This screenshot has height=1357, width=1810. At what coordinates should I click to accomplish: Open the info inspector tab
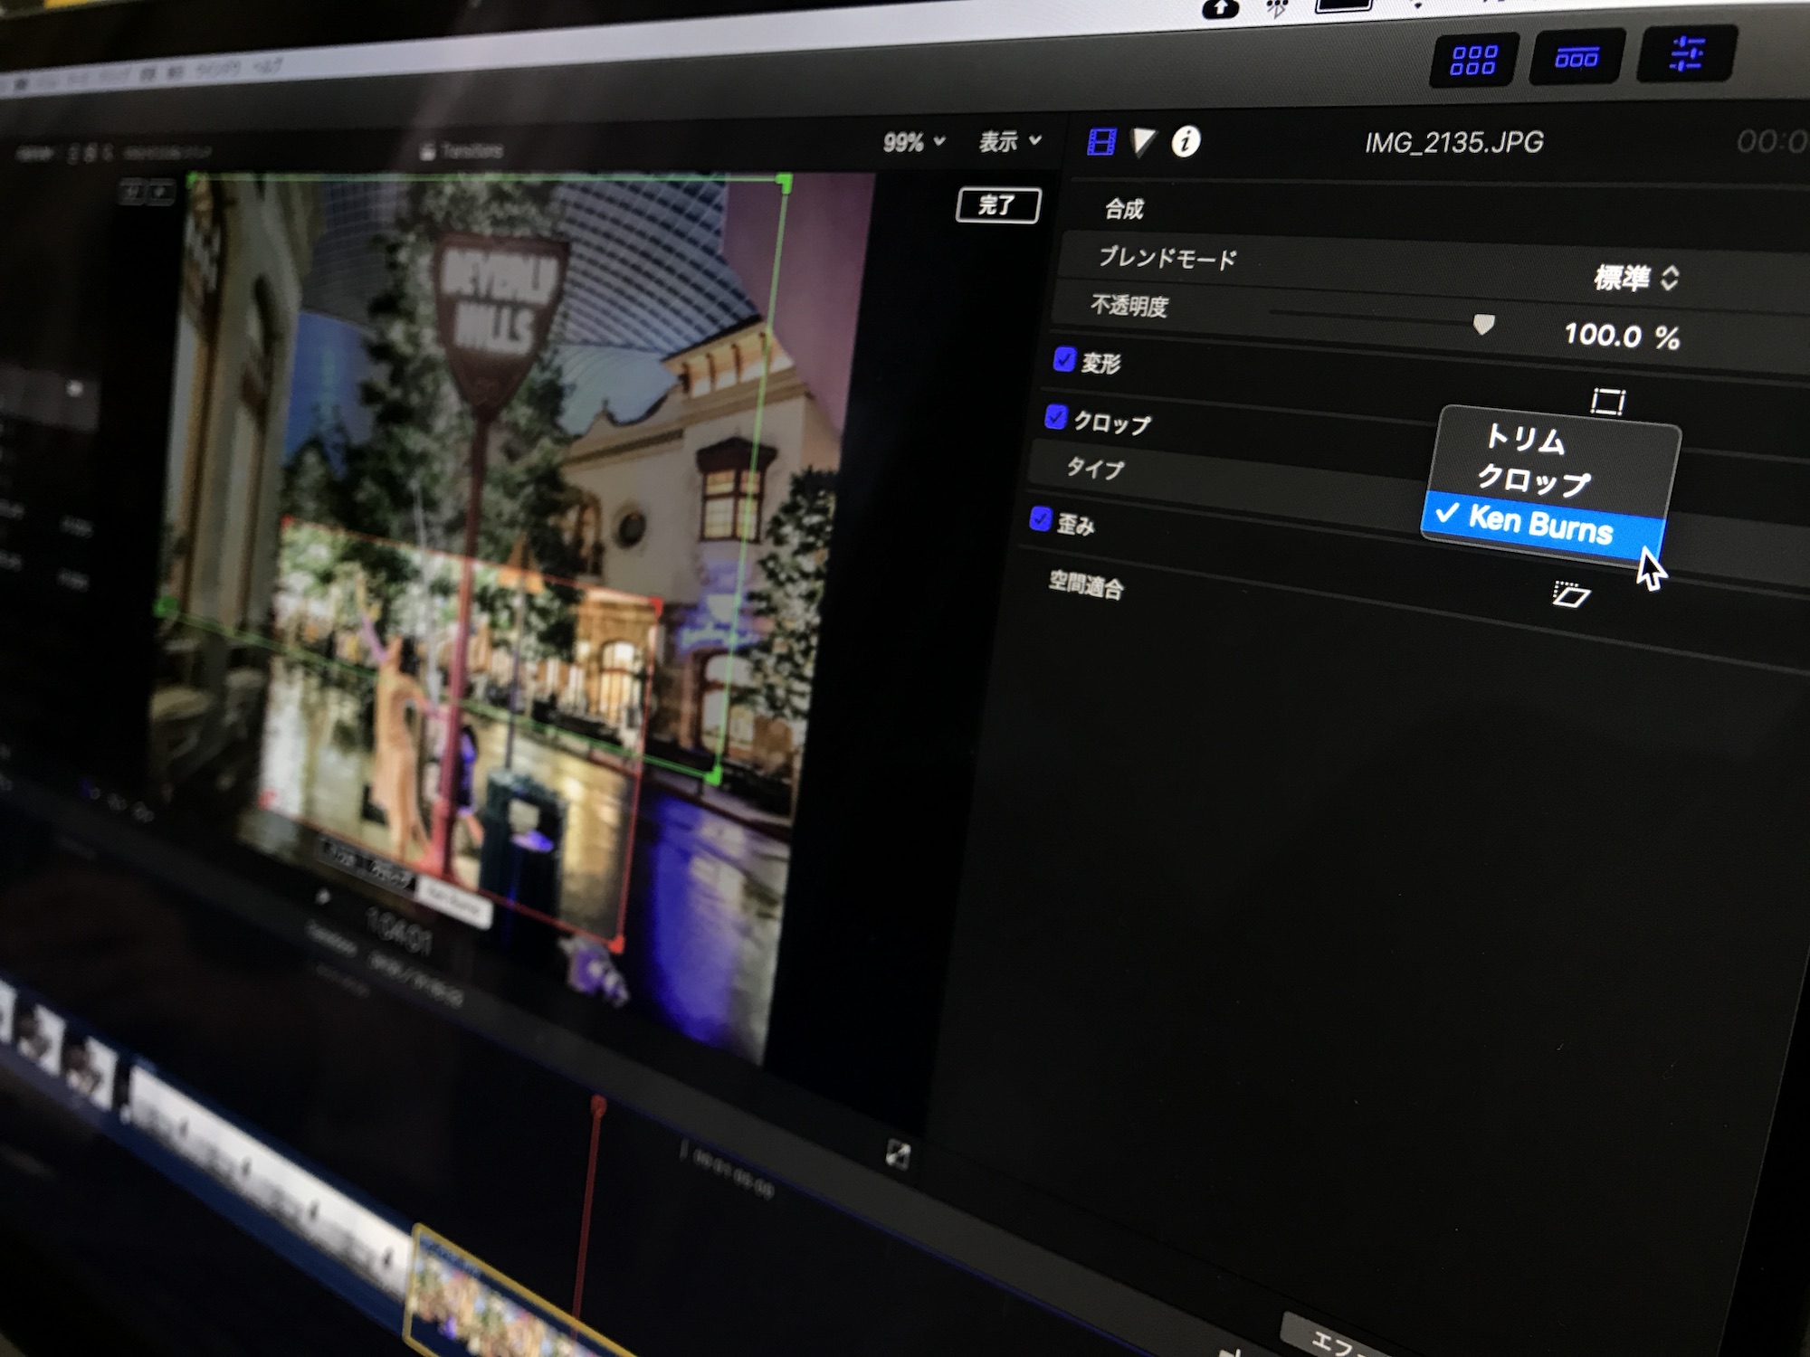[1186, 142]
